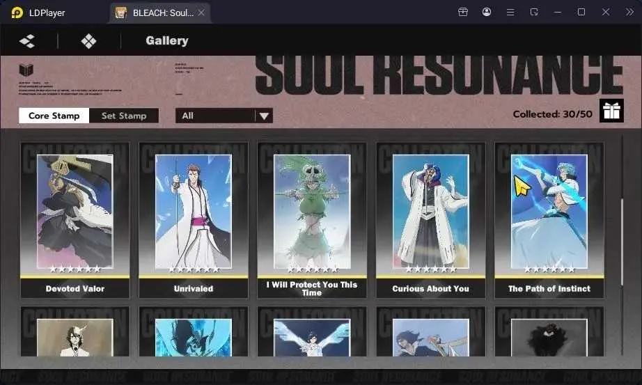
Task: Open the LDPlayer hamburger menu
Action: (510, 13)
